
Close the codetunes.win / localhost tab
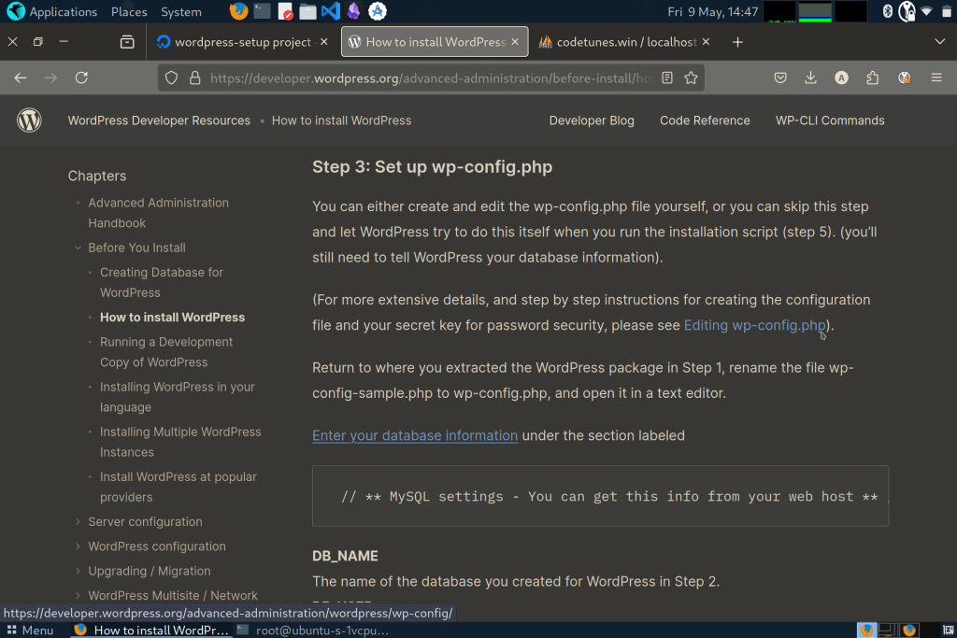[706, 41]
